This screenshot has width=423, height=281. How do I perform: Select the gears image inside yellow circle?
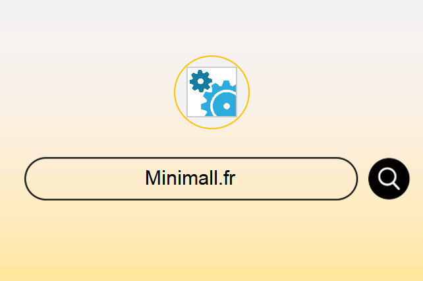click(x=211, y=92)
